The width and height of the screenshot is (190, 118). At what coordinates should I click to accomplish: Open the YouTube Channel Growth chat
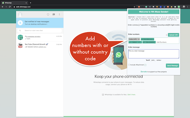point(40,45)
